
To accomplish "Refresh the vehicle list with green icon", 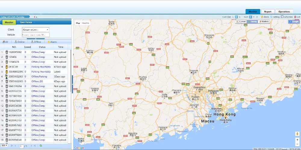I will point(41,146).
